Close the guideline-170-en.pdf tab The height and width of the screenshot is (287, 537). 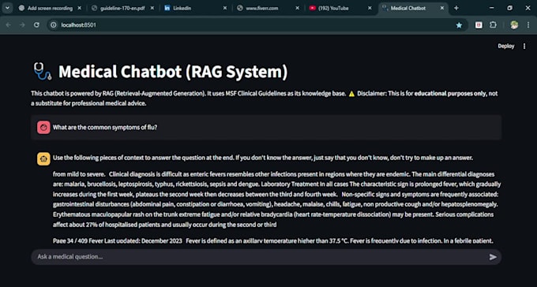pyautogui.click(x=152, y=8)
